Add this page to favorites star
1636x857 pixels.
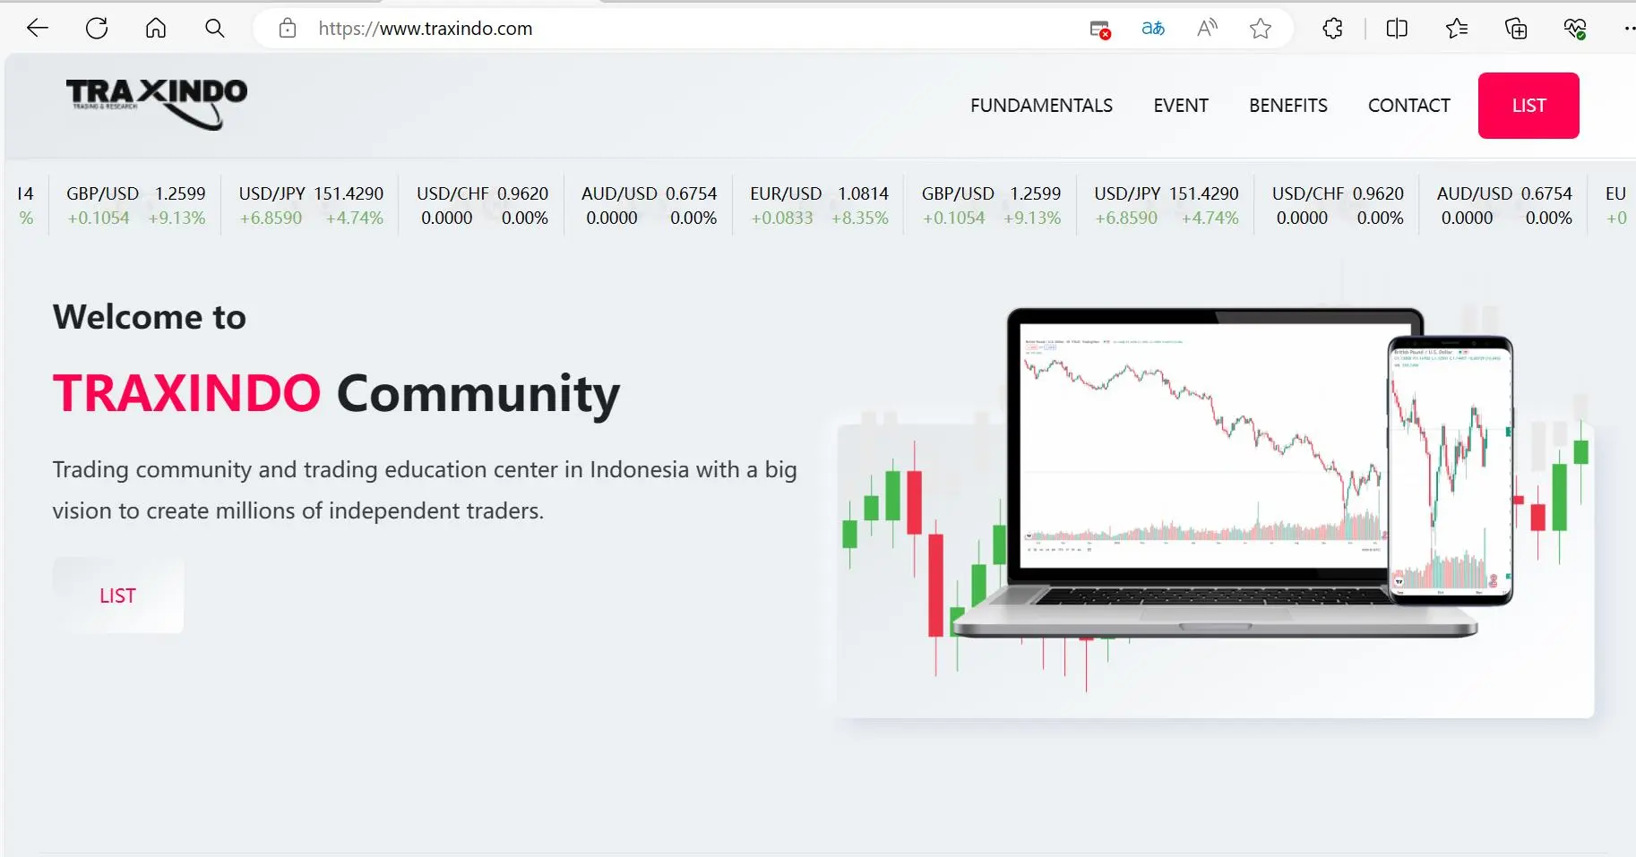coord(1261,29)
